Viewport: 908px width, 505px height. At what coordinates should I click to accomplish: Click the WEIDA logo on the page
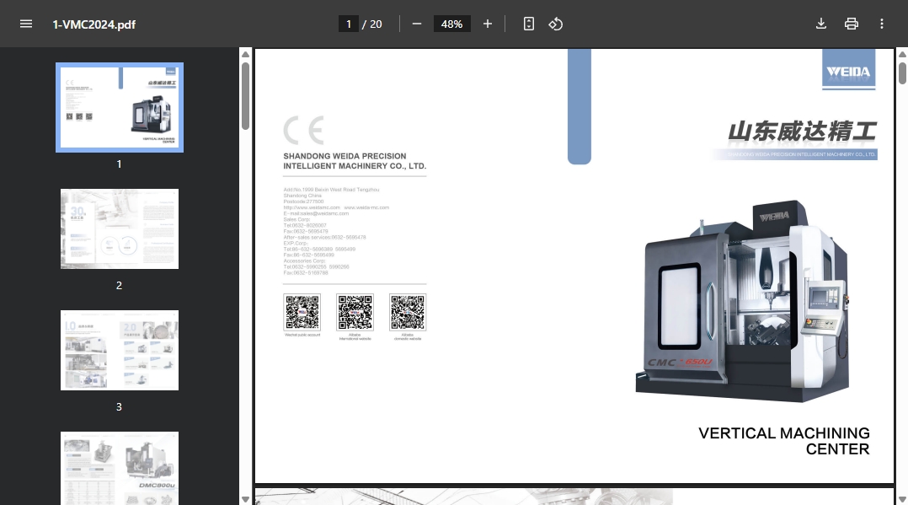848,71
